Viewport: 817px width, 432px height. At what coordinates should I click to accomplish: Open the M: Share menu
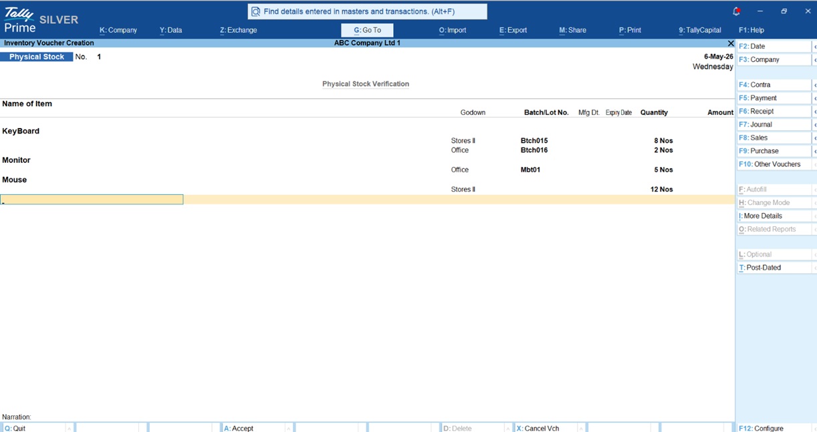[572, 30]
